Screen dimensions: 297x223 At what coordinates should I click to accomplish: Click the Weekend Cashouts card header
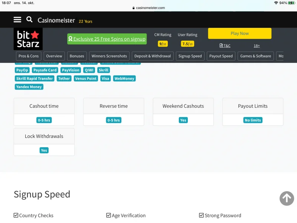click(183, 106)
